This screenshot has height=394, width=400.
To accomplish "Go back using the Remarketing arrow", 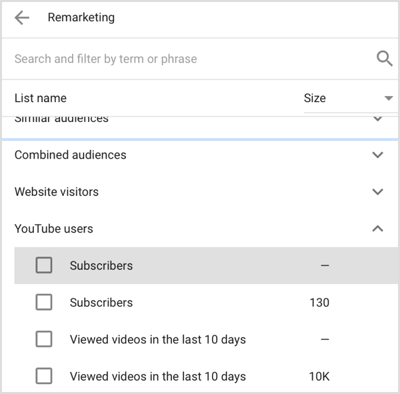I will tap(22, 17).
